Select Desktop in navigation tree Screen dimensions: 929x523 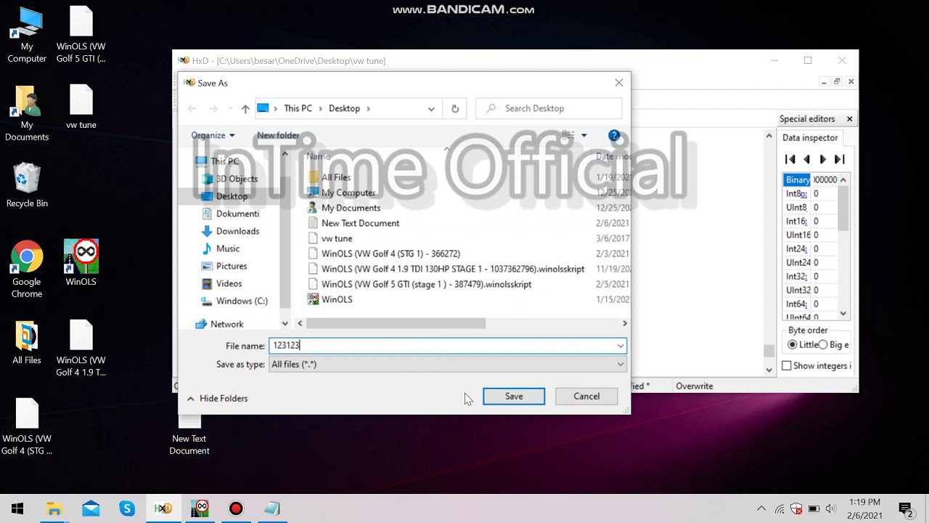tap(232, 196)
